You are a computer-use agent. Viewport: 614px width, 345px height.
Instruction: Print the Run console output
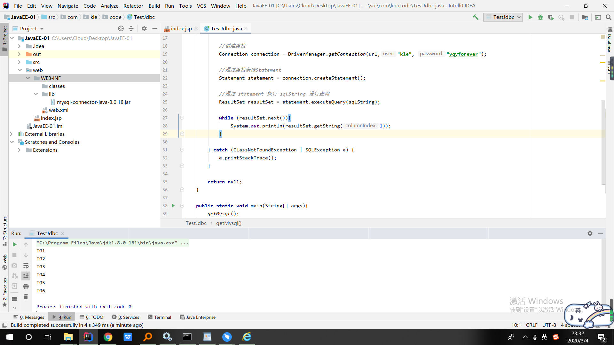pos(26,286)
